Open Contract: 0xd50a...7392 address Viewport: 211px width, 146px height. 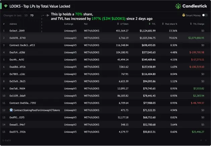pyautogui.click(x=22, y=103)
